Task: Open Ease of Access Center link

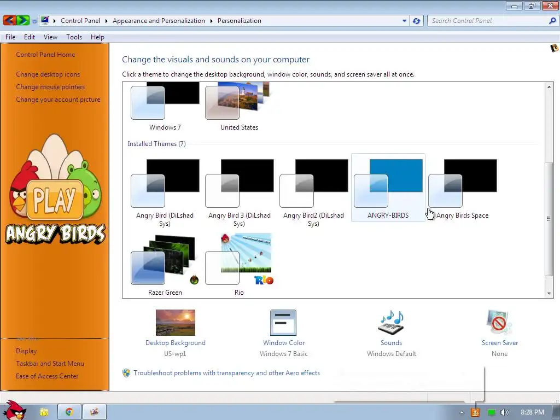Action: click(x=47, y=376)
